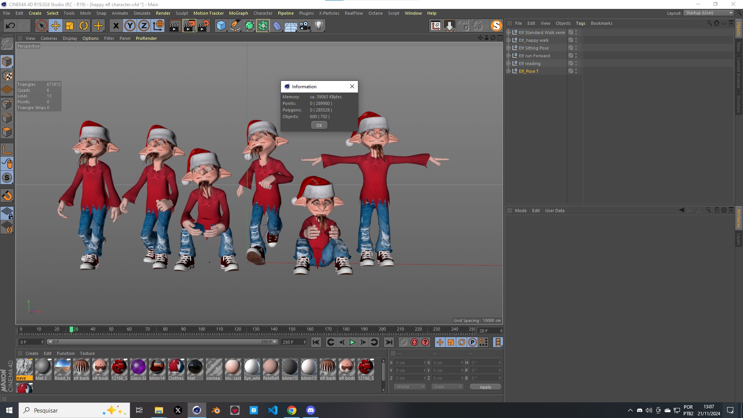Expand the Elf_Pose T hierarchy
Screen dimensions: 743x418
(508, 71)
